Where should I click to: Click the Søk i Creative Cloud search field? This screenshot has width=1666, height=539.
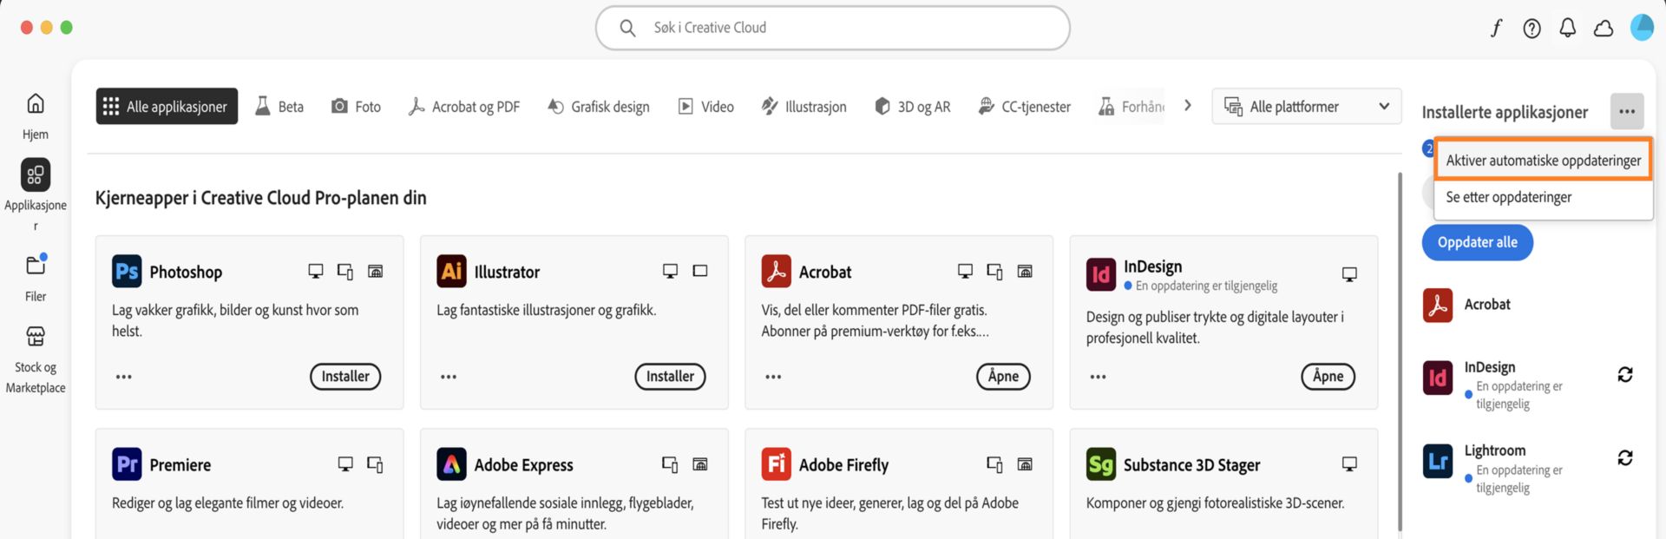(832, 28)
